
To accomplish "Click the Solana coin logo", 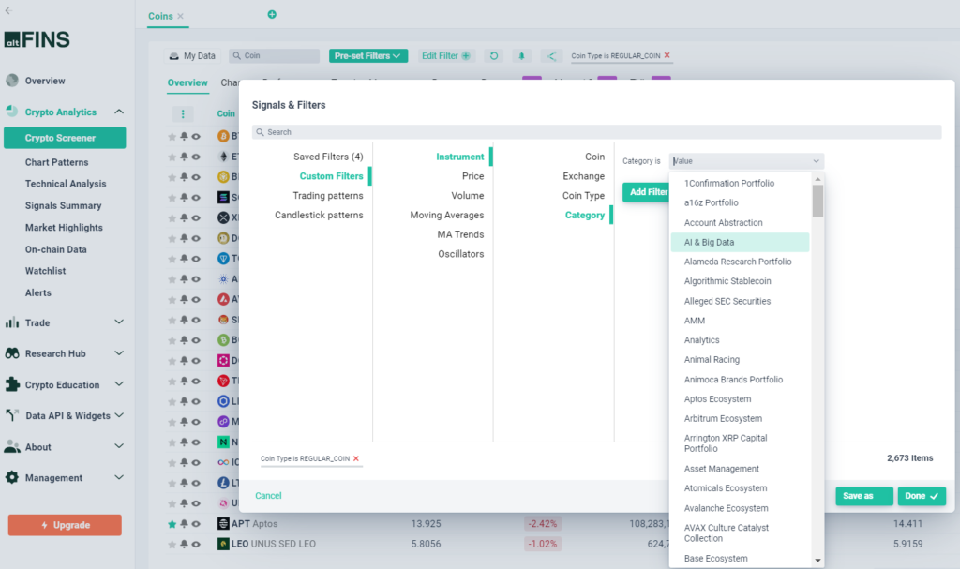I will coord(223,198).
